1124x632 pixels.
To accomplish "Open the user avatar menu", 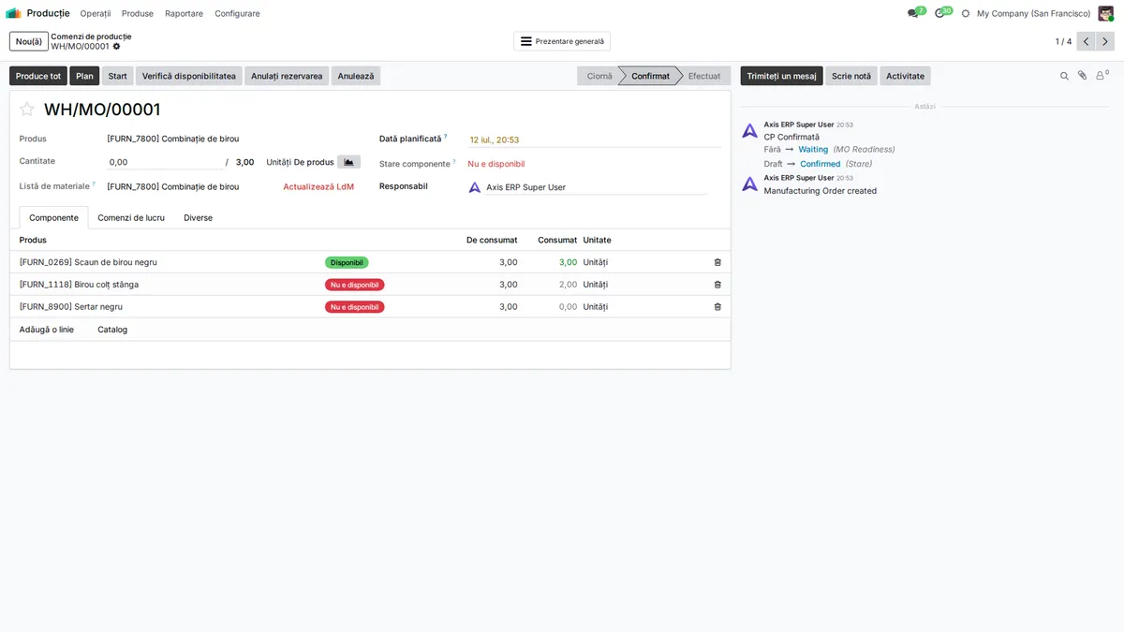I will point(1105,13).
